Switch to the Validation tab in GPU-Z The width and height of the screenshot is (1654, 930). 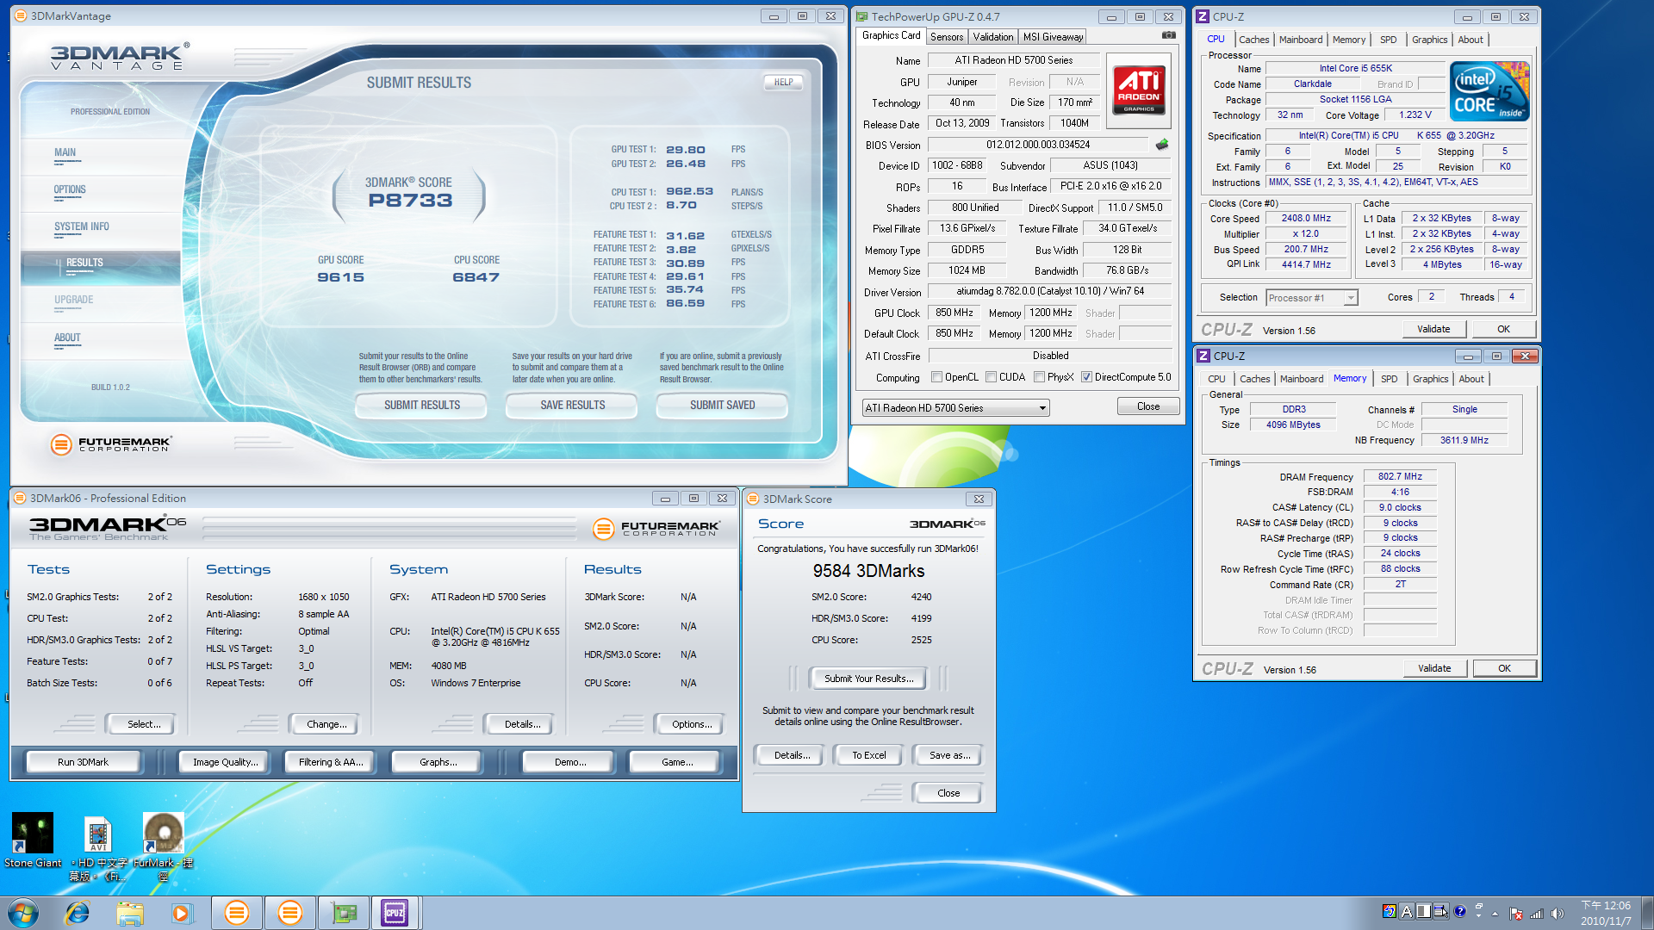(x=992, y=37)
